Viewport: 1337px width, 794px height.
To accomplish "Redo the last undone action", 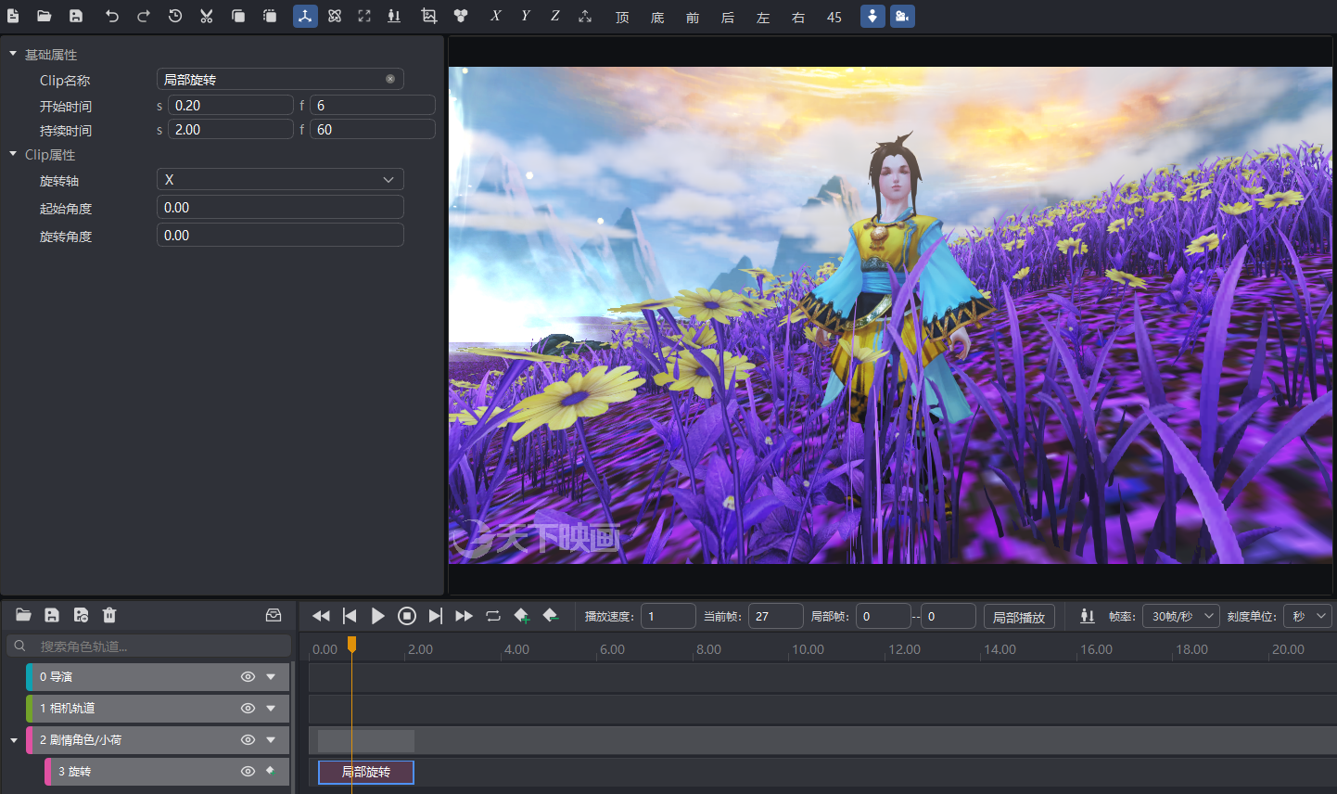I will pyautogui.click(x=144, y=16).
